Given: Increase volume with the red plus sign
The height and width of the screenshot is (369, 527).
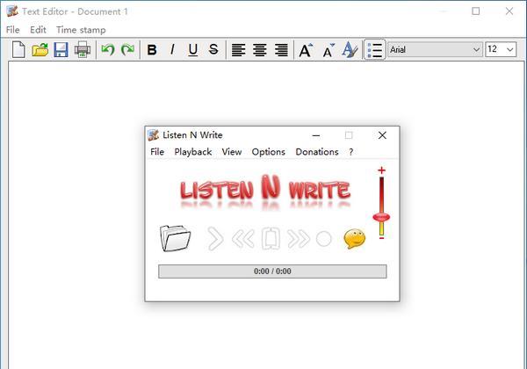Looking at the screenshot, I should pos(381,170).
